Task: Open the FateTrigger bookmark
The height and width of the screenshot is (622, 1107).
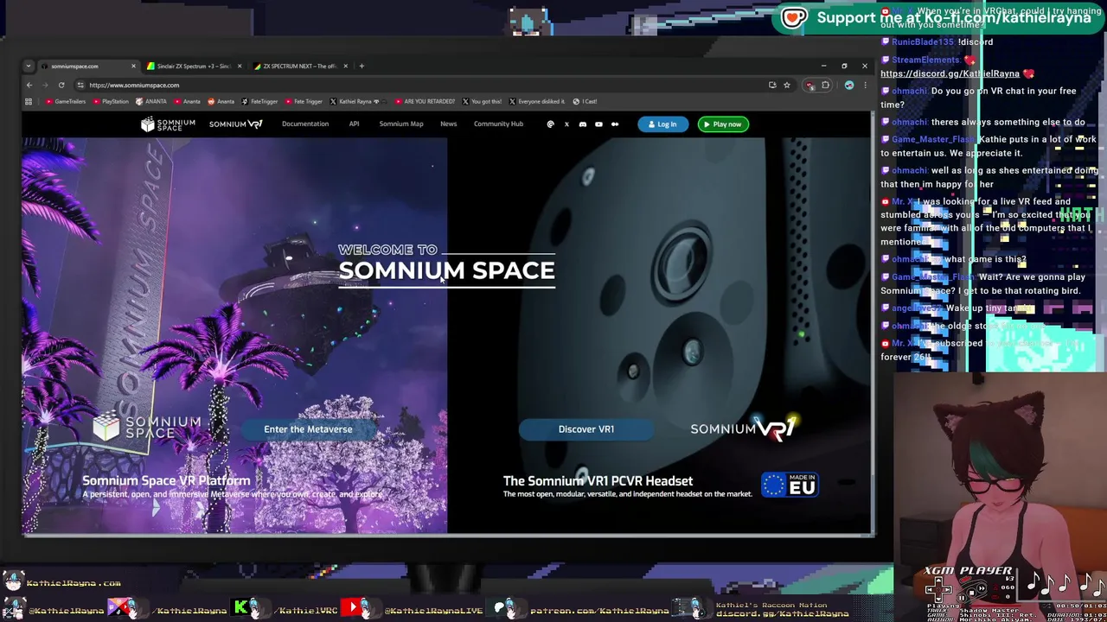Action: coord(259,101)
